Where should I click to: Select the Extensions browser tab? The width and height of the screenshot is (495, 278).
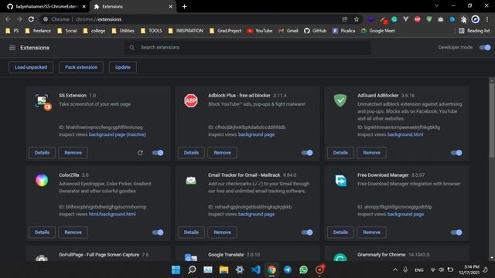coord(133,6)
